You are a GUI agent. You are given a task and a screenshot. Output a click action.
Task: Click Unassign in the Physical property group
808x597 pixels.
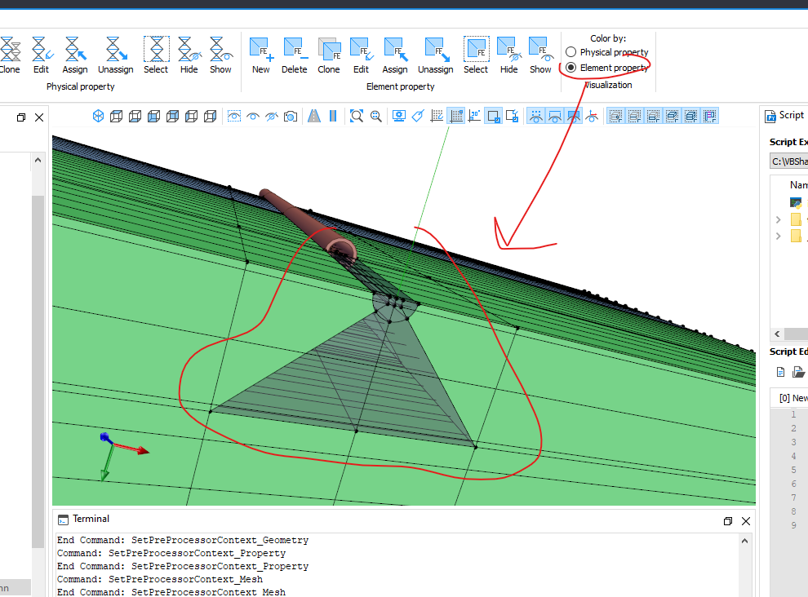click(115, 55)
